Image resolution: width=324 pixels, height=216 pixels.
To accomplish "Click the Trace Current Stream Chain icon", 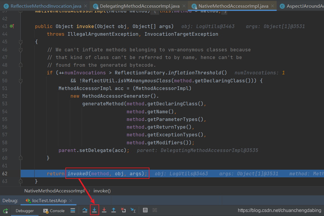I will [155, 210].
